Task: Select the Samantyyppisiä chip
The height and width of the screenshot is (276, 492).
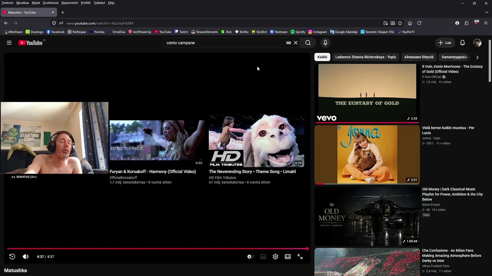Action: point(455,57)
